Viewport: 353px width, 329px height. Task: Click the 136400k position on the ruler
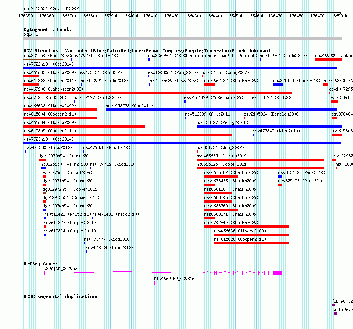coord(131,16)
